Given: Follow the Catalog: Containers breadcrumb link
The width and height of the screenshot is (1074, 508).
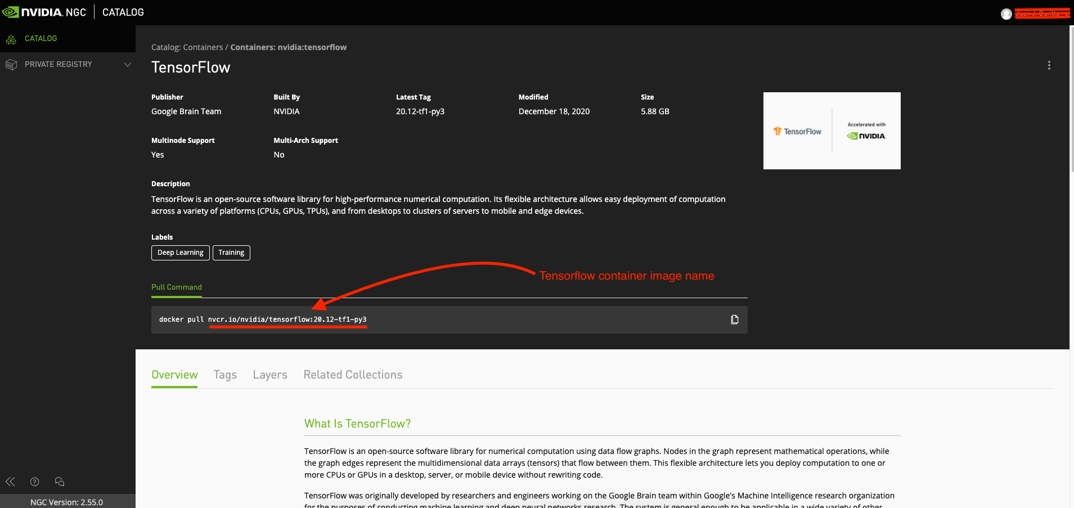Looking at the screenshot, I should (x=187, y=47).
